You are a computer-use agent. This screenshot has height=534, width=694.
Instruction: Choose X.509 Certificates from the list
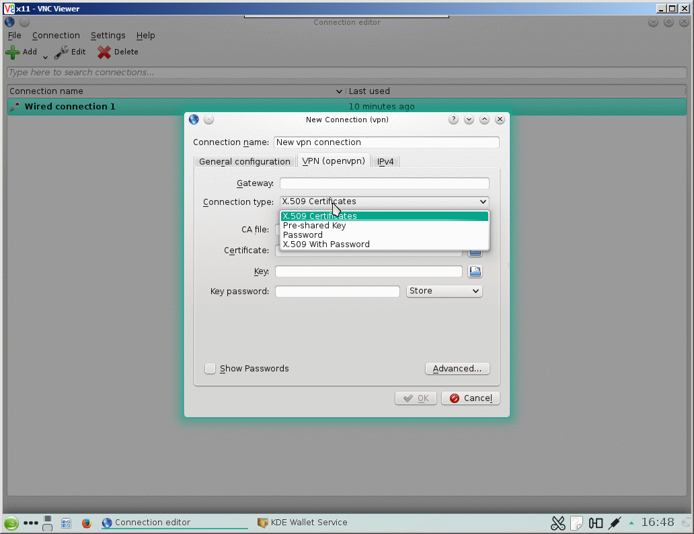pos(384,216)
